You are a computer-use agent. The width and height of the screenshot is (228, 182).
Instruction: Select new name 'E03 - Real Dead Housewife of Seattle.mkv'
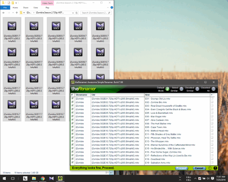pyautogui.click(x=166, y=106)
